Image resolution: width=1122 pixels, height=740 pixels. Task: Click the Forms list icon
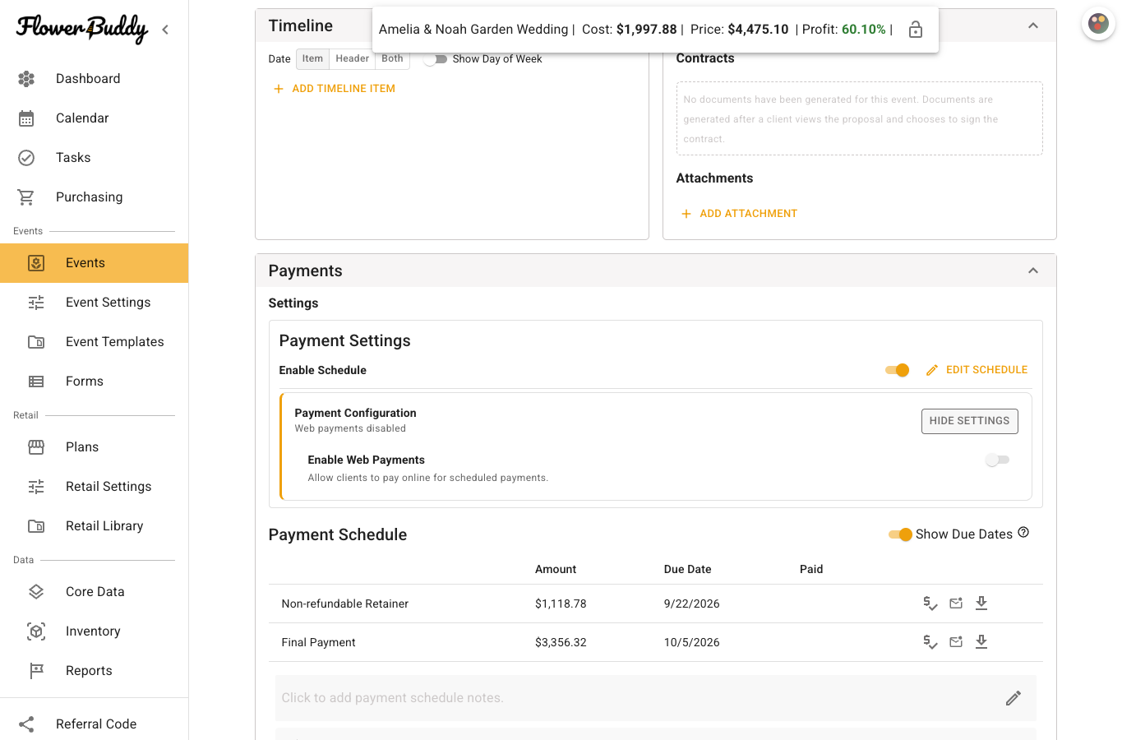[x=36, y=382]
